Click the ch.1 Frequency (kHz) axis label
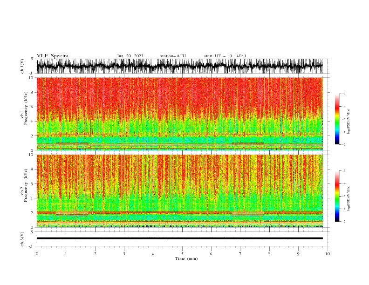The image size is (369, 285). pos(24,109)
